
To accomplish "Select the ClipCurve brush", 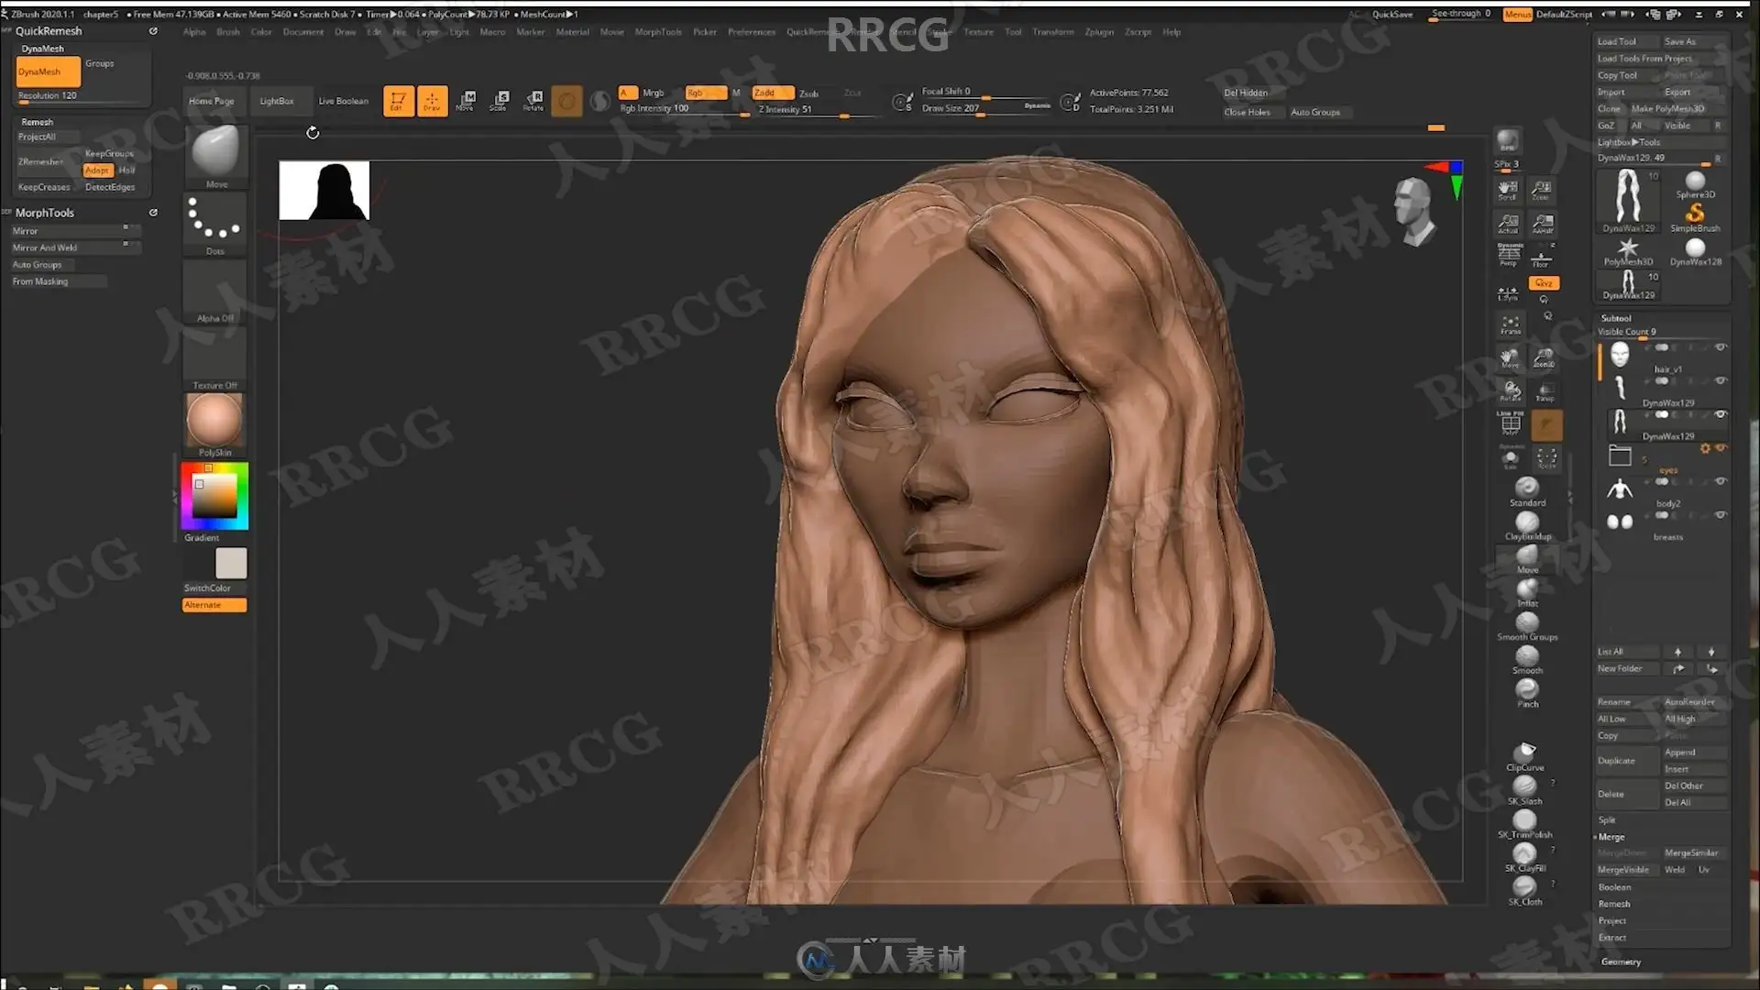I will [x=1525, y=756].
